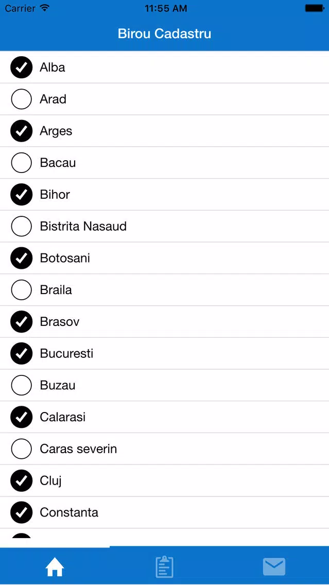The height and width of the screenshot is (585, 329).
Task: Tap the Brasov county label
Action: [60, 322]
